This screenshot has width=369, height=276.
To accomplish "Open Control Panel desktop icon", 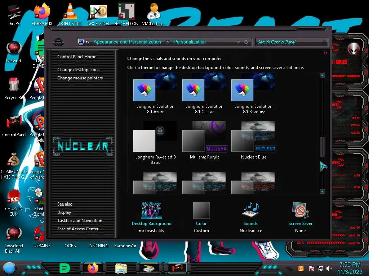I will pyautogui.click(x=14, y=126).
